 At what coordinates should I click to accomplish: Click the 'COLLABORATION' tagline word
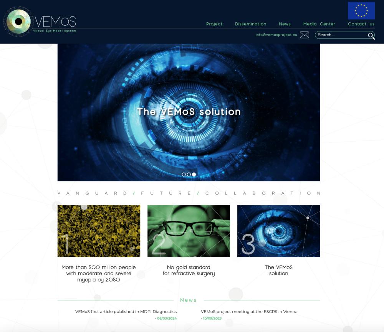(x=263, y=193)
